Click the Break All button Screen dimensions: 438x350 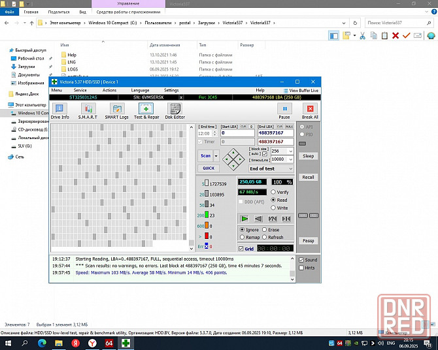[310, 111]
